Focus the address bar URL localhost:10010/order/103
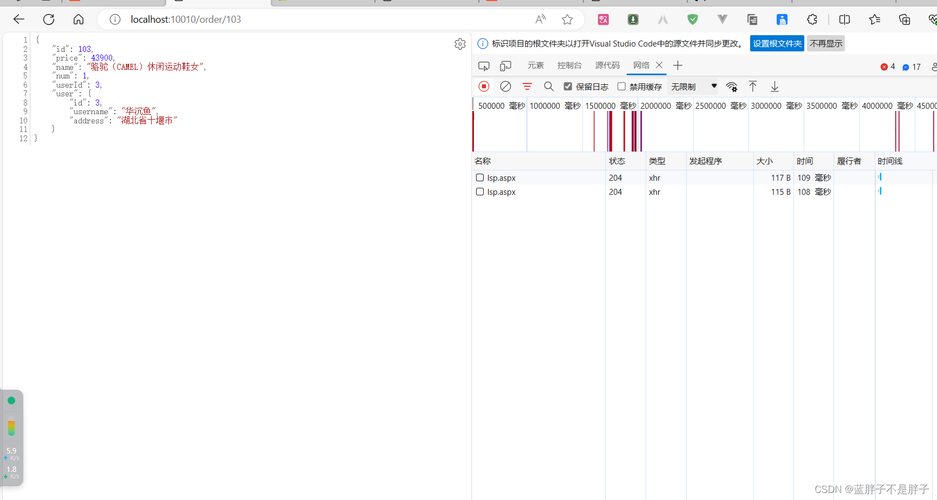This screenshot has height=500, width=937. coord(186,19)
